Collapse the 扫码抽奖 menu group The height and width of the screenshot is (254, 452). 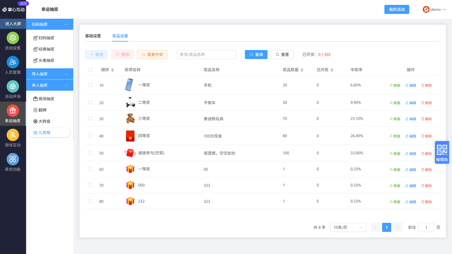[x=50, y=24]
